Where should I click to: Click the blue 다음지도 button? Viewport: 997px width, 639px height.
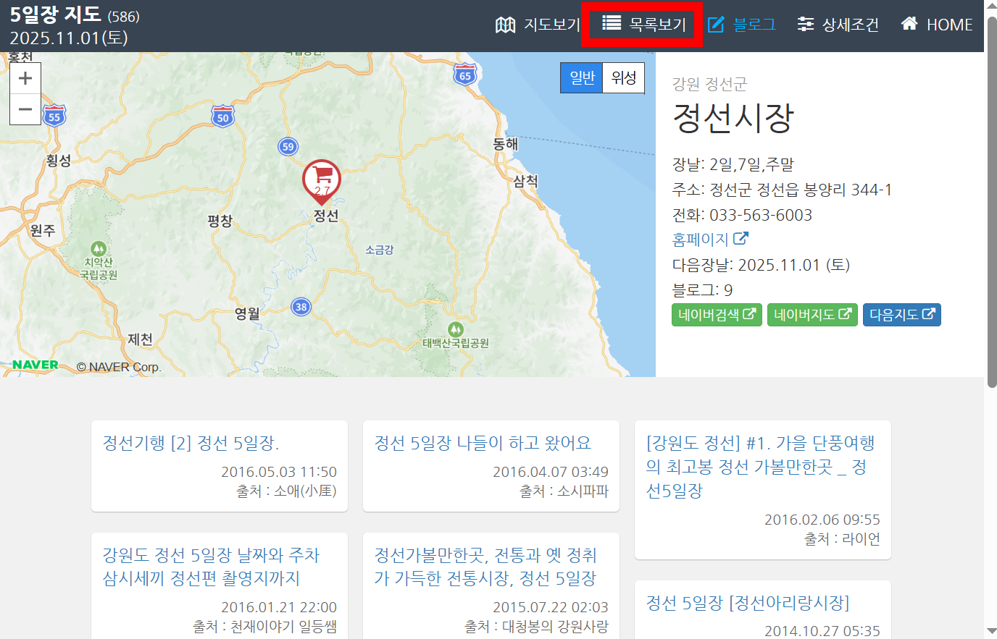[x=901, y=315]
